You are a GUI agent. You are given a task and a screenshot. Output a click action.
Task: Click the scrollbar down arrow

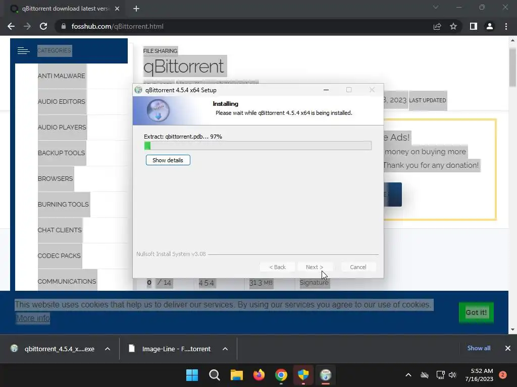point(512,330)
